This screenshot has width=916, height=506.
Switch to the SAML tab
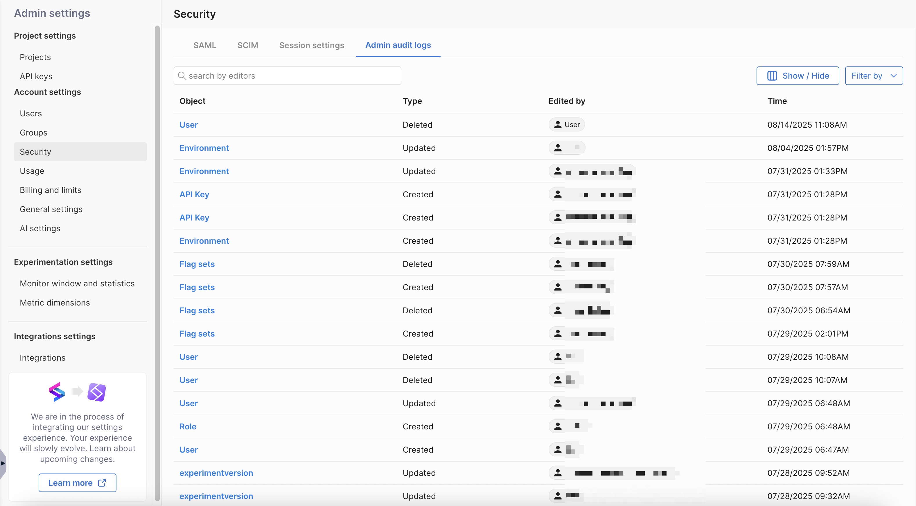[204, 45]
